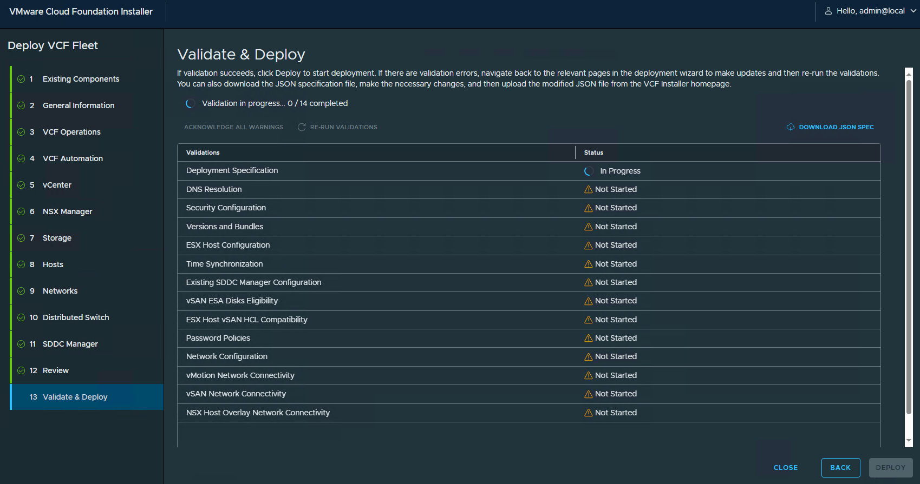Click the vSAN ESA Disks Eligibility warning icon
Image resolution: width=920 pixels, height=484 pixels.
[x=588, y=301]
